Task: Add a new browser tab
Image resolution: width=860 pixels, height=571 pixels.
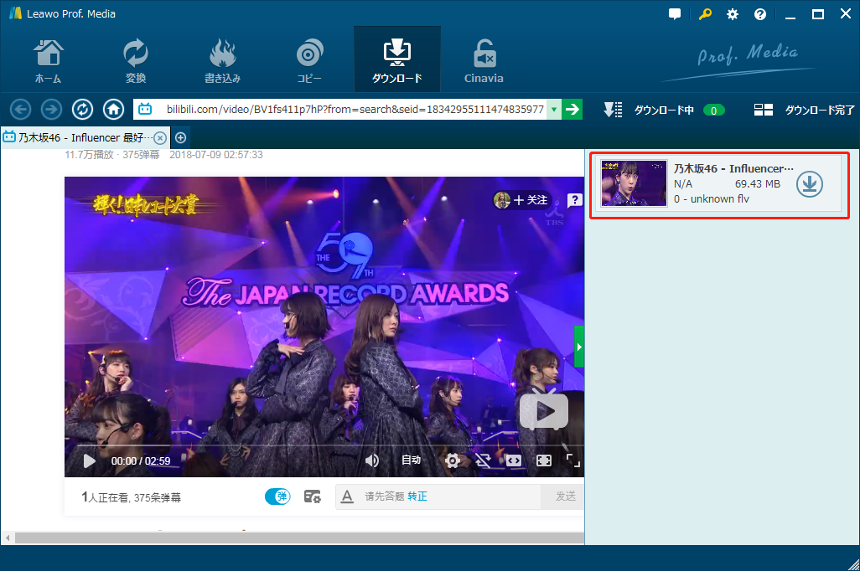Action: click(x=180, y=137)
